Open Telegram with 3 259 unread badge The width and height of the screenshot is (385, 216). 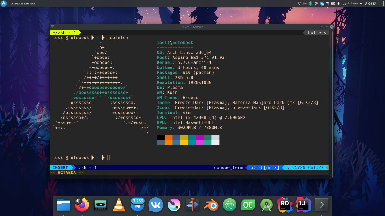click(x=137, y=205)
